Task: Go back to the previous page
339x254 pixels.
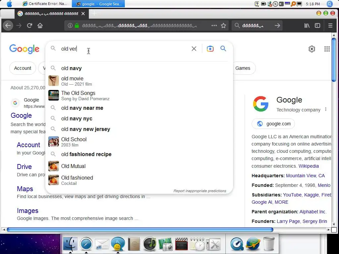Action: click(x=8, y=26)
